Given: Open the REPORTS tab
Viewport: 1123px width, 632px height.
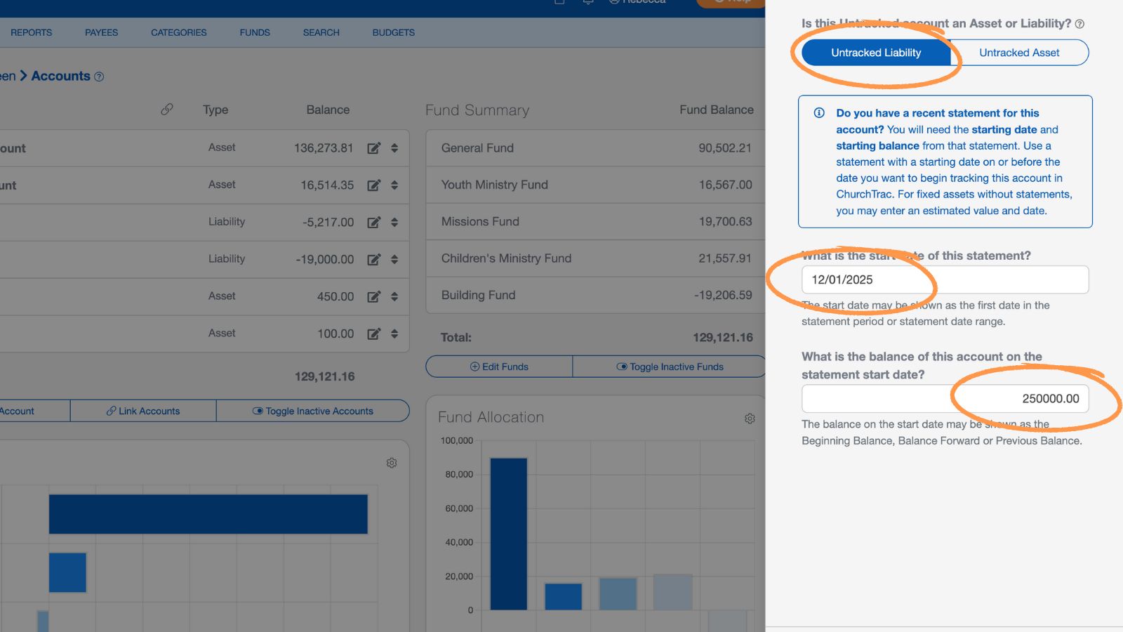Looking at the screenshot, I should [x=31, y=32].
